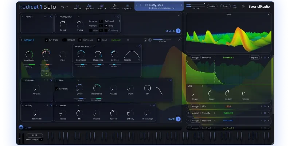The height and width of the screenshot is (146, 290).
Task: Toggle Arpeggiator power icon
Action: coord(118,16)
